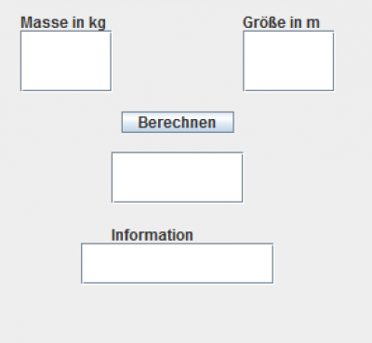Click the middle result text box

[177, 178]
